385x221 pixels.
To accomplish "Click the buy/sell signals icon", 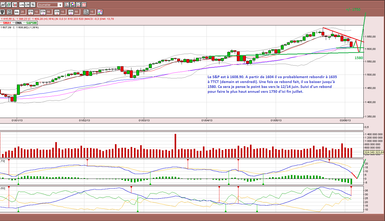I will pos(100,12).
